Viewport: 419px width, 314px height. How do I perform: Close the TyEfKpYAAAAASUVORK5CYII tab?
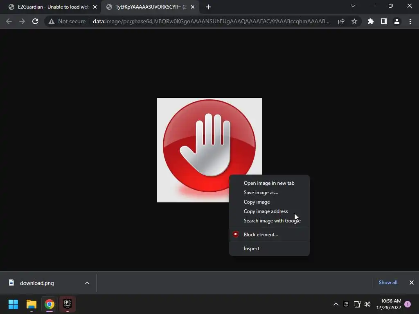(193, 7)
